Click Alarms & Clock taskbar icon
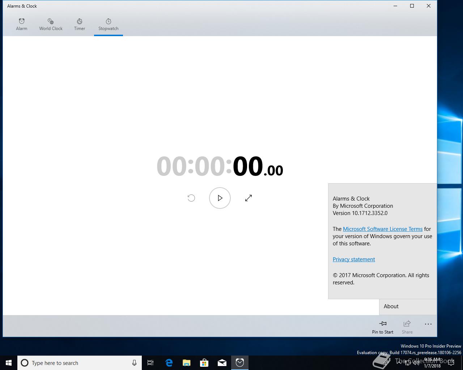463x370 pixels. [240, 363]
